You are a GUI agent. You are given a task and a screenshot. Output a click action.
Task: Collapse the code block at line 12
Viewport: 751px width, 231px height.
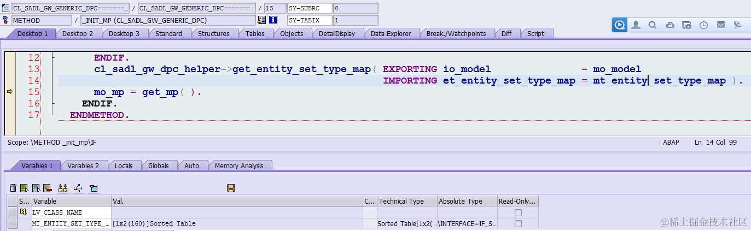tap(53, 57)
